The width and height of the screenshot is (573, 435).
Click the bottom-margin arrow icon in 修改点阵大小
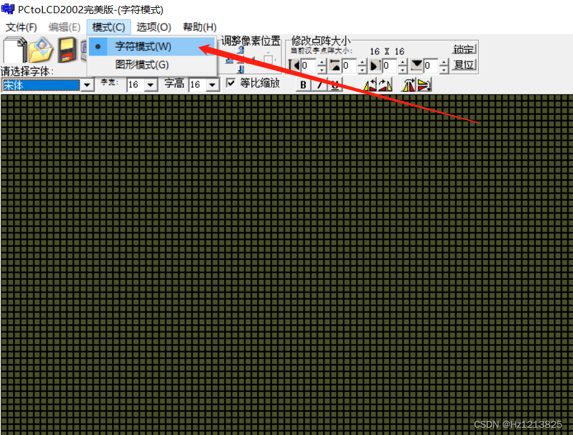click(416, 66)
